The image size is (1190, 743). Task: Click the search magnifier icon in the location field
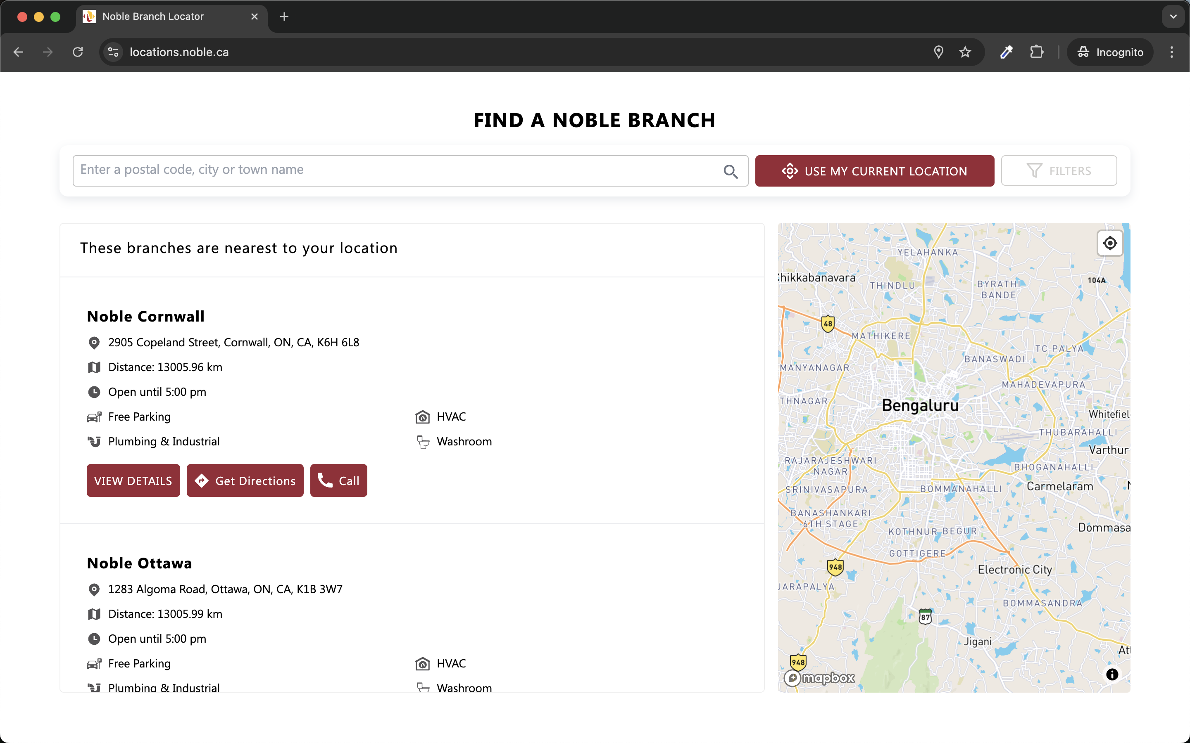731,171
